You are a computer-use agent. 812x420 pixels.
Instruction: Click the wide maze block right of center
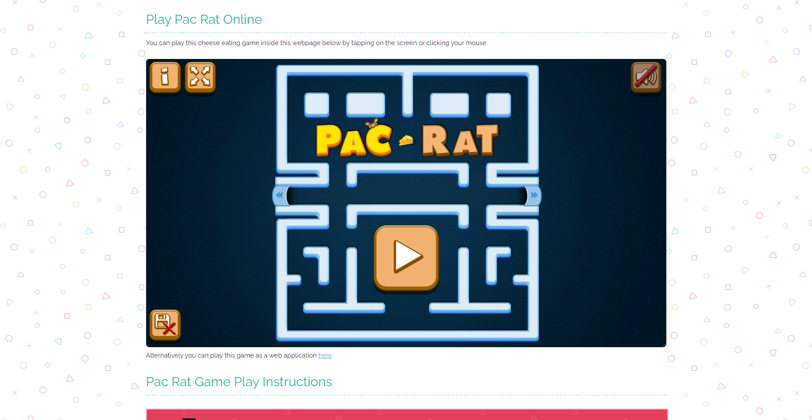[x=450, y=105]
